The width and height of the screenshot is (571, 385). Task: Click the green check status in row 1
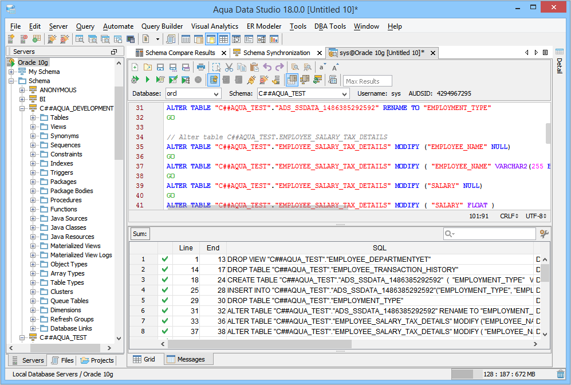(x=165, y=259)
